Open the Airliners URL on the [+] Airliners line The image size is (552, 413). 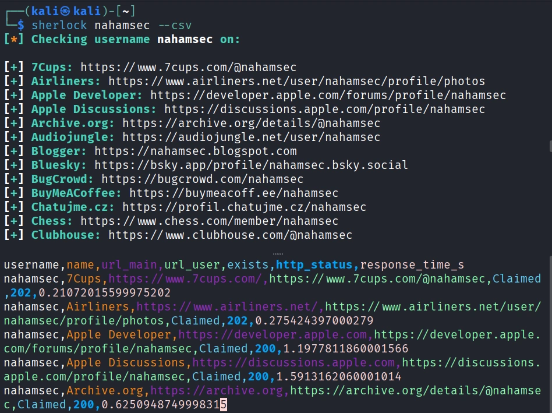(x=297, y=82)
